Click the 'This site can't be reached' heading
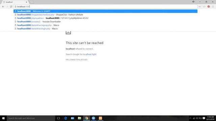Screen dimensions: 216x121 tap(84, 43)
